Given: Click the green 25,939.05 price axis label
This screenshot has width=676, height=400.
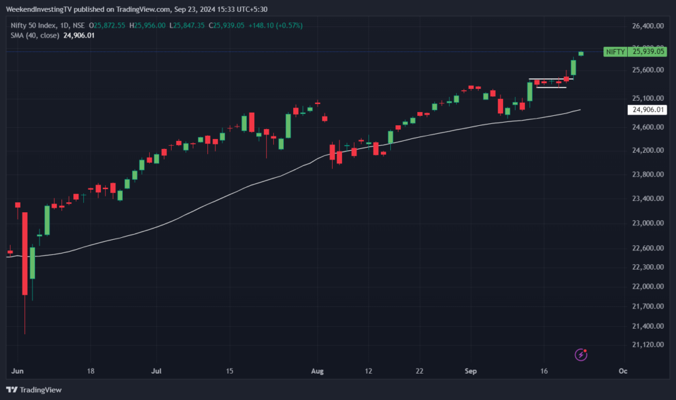Looking at the screenshot, I should pyautogui.click(x=648, y=51).
